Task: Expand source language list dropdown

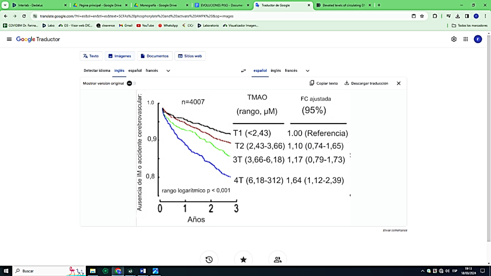Action: (x=168, y=71)
